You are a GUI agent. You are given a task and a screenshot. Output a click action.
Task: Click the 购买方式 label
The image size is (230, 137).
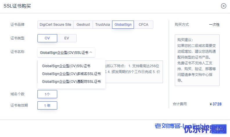(182, 24)
